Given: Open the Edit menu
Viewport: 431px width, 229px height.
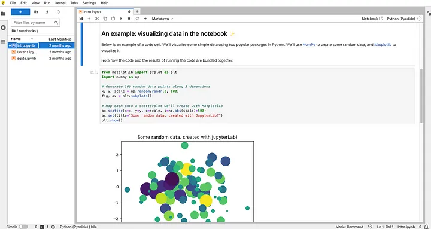Looking at the screenshot, I should tap(23, 3).
